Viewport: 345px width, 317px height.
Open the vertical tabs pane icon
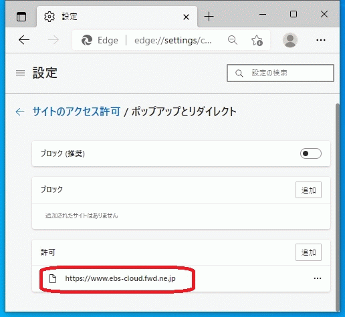[21, 17]
